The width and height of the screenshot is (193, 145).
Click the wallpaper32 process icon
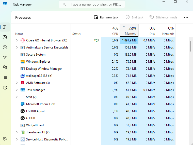(23, 76)
